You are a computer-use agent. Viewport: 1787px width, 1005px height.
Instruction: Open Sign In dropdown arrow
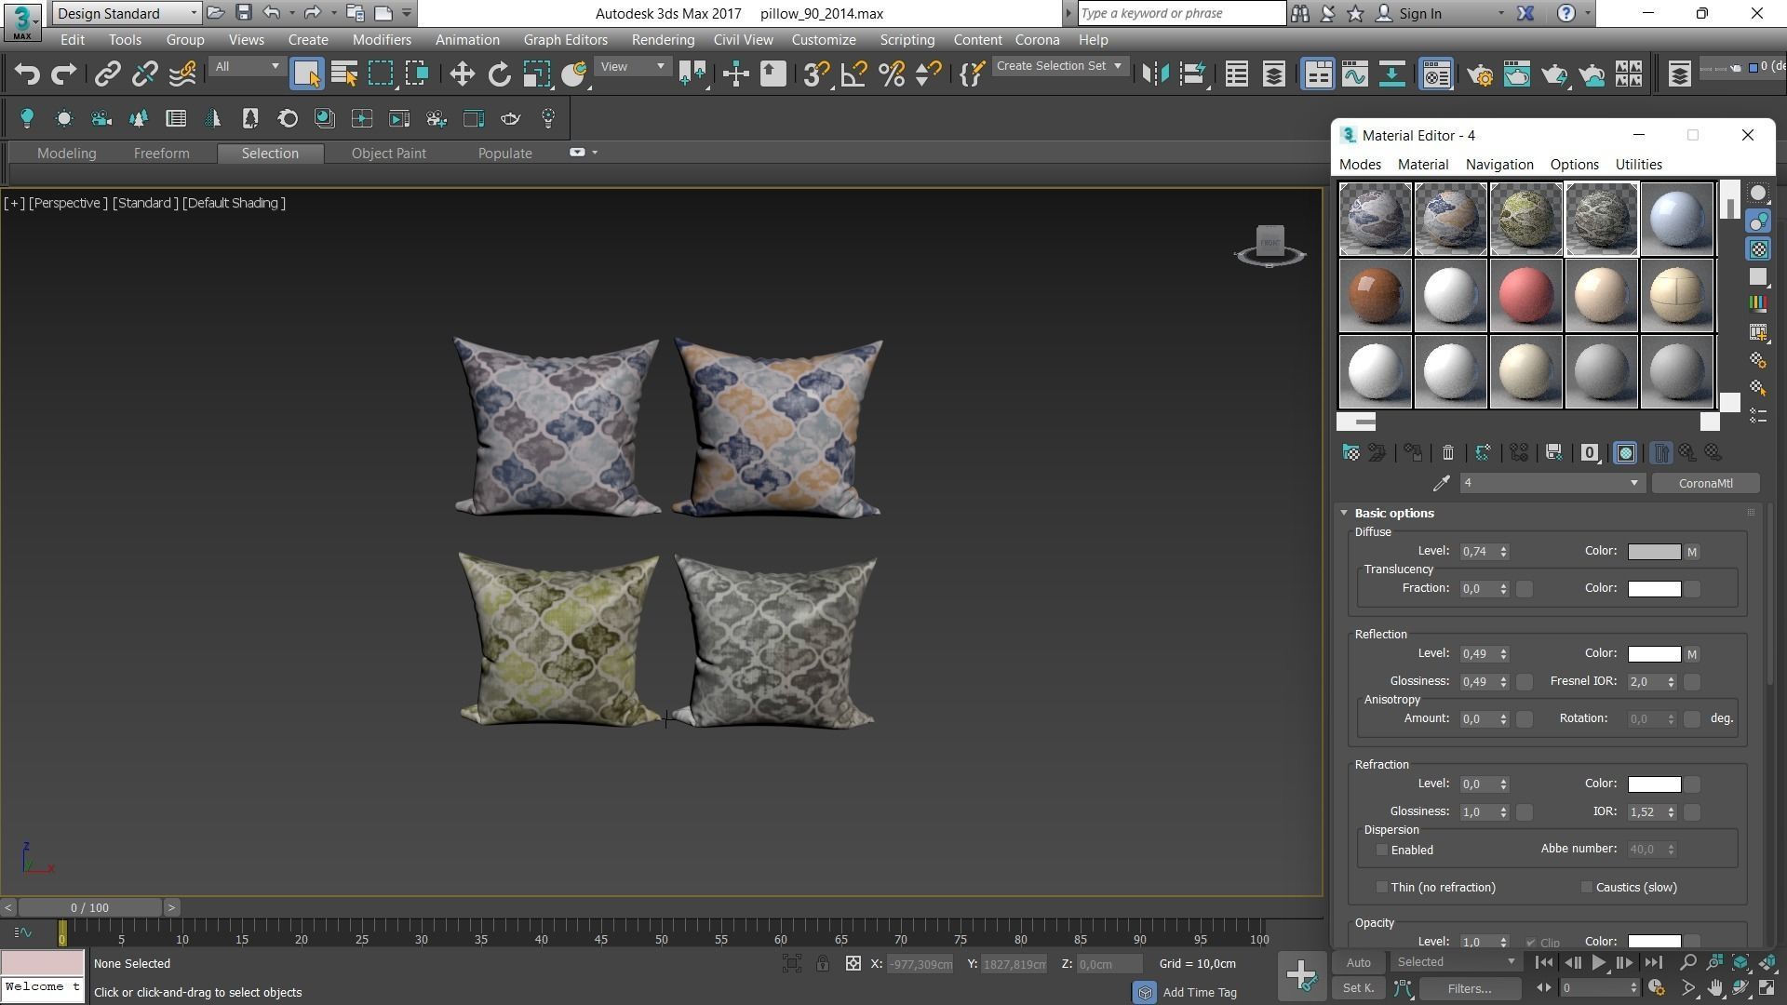click(1500, 13)
